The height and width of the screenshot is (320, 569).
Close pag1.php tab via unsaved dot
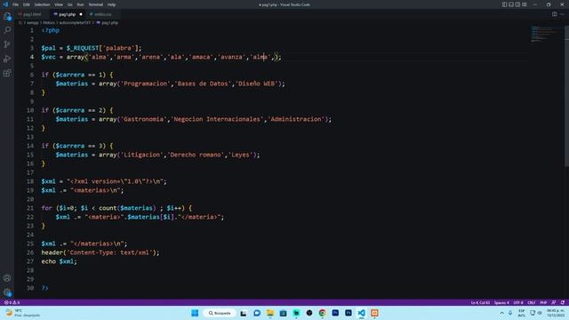click(81, 14)
